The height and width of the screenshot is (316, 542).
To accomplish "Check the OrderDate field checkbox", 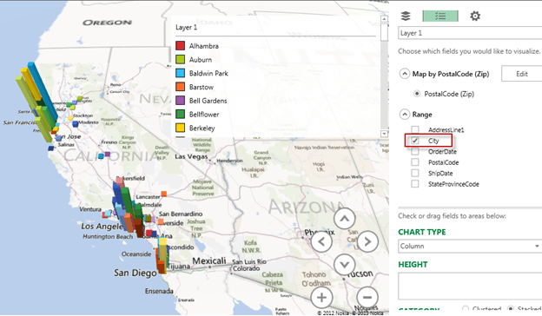I will [x=415, y=152].
